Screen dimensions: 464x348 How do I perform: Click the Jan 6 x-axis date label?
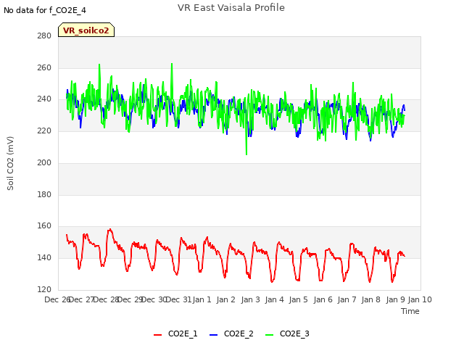pyautogui.click(x=323, y=299)
